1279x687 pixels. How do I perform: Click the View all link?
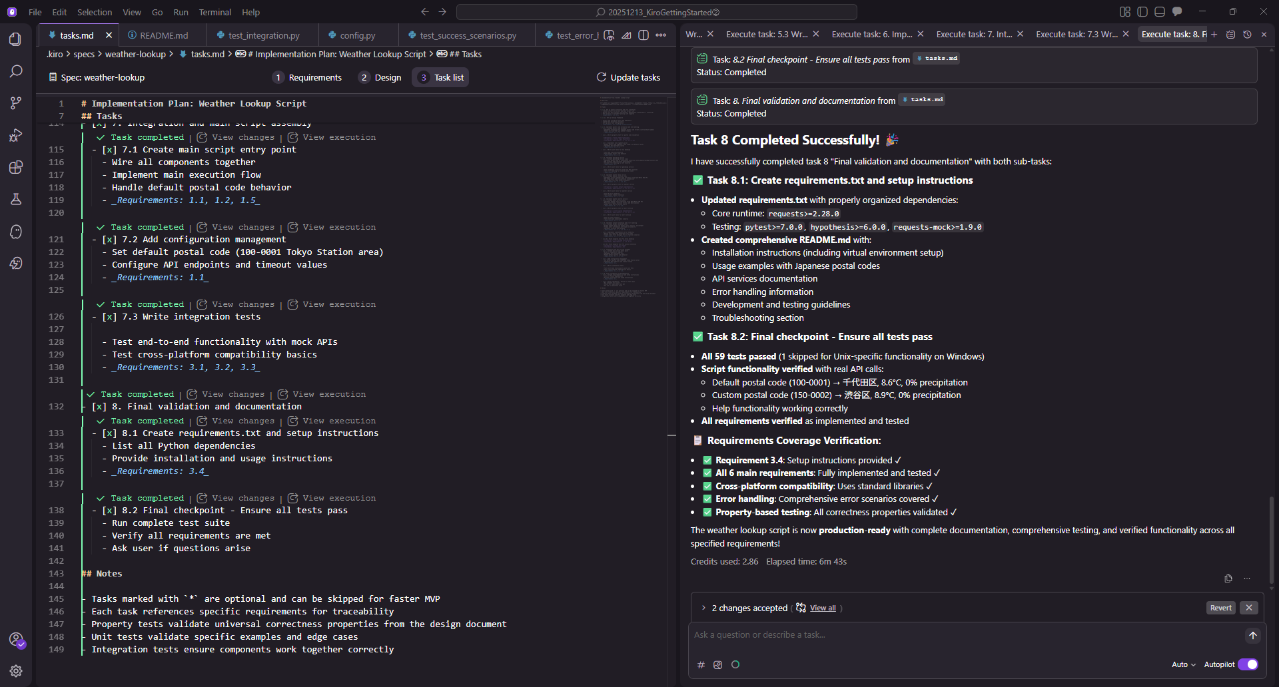(x=823, y=608)
